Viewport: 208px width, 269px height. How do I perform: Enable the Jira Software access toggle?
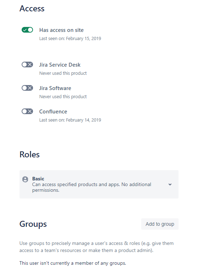27,88
